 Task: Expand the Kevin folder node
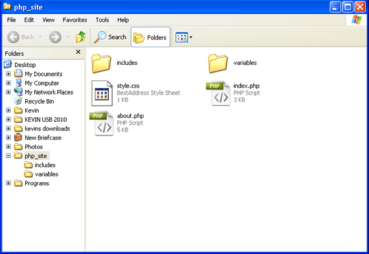coord(8,110)
